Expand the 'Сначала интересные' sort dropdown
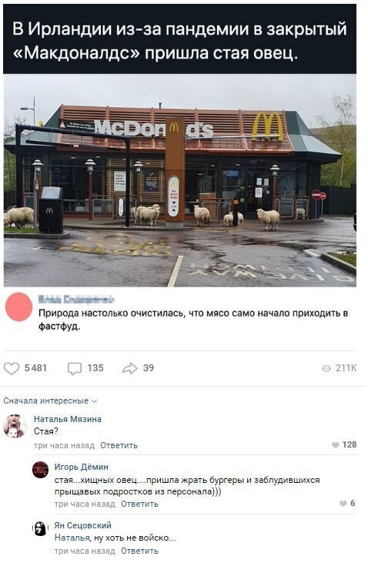This screenshot has height=563, width=368. click(x=50, y=400)
